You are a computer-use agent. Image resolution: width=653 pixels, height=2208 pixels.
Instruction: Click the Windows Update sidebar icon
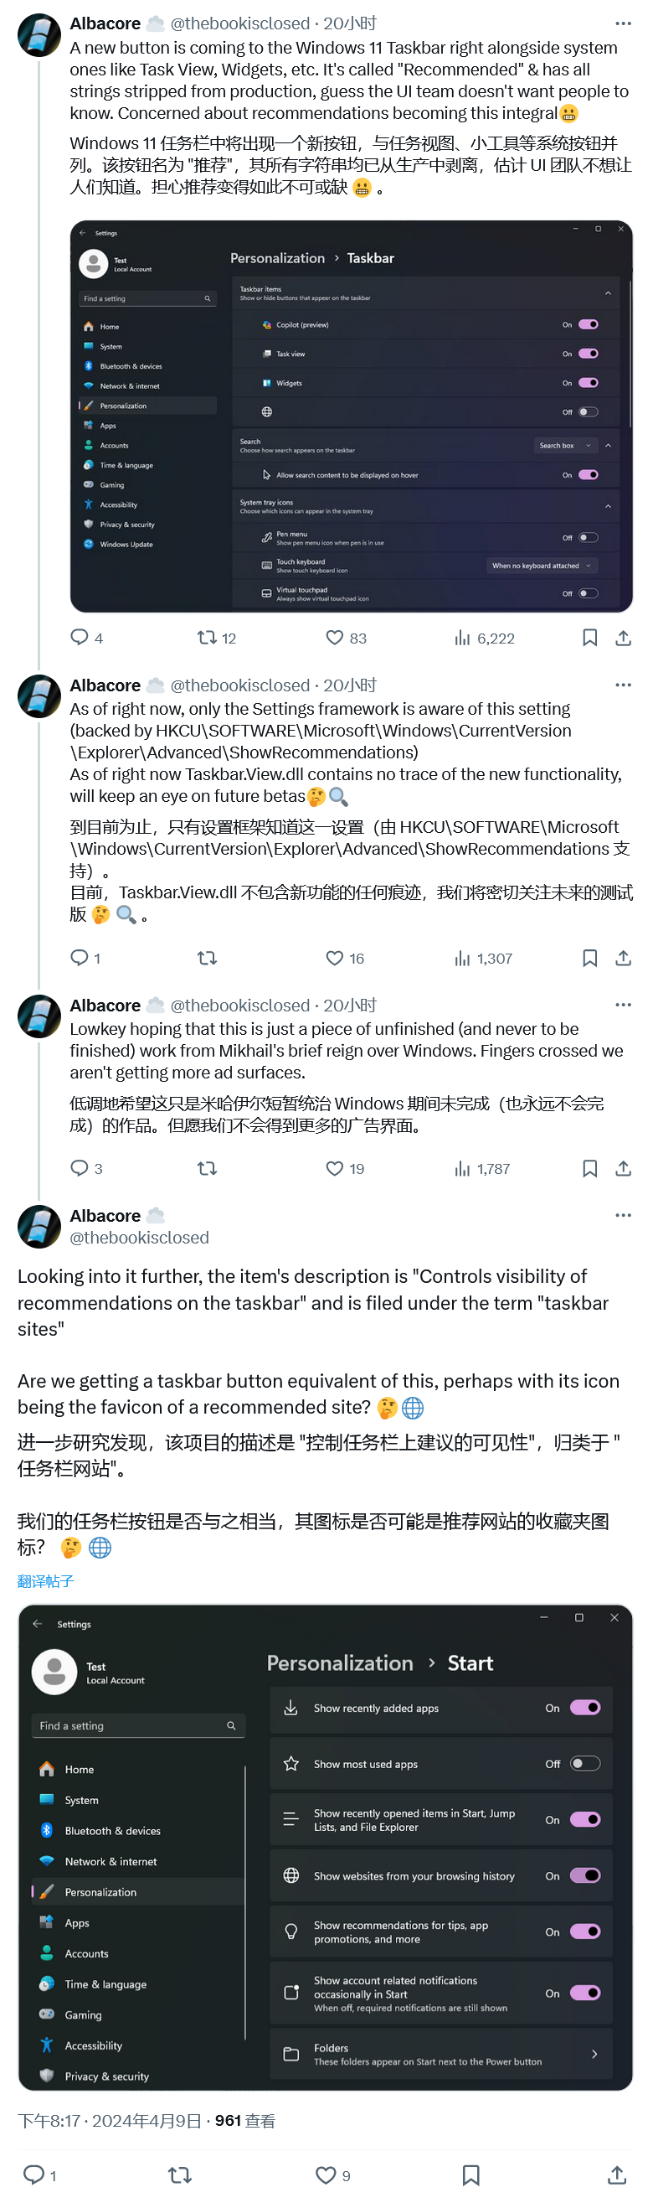(88, 545)
